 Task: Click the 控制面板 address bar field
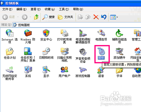point(77,25)
